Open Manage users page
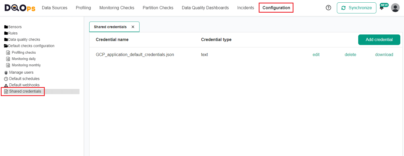Viewport: 404px width, 156px height. pyautogui.click(x=21, y=72)
